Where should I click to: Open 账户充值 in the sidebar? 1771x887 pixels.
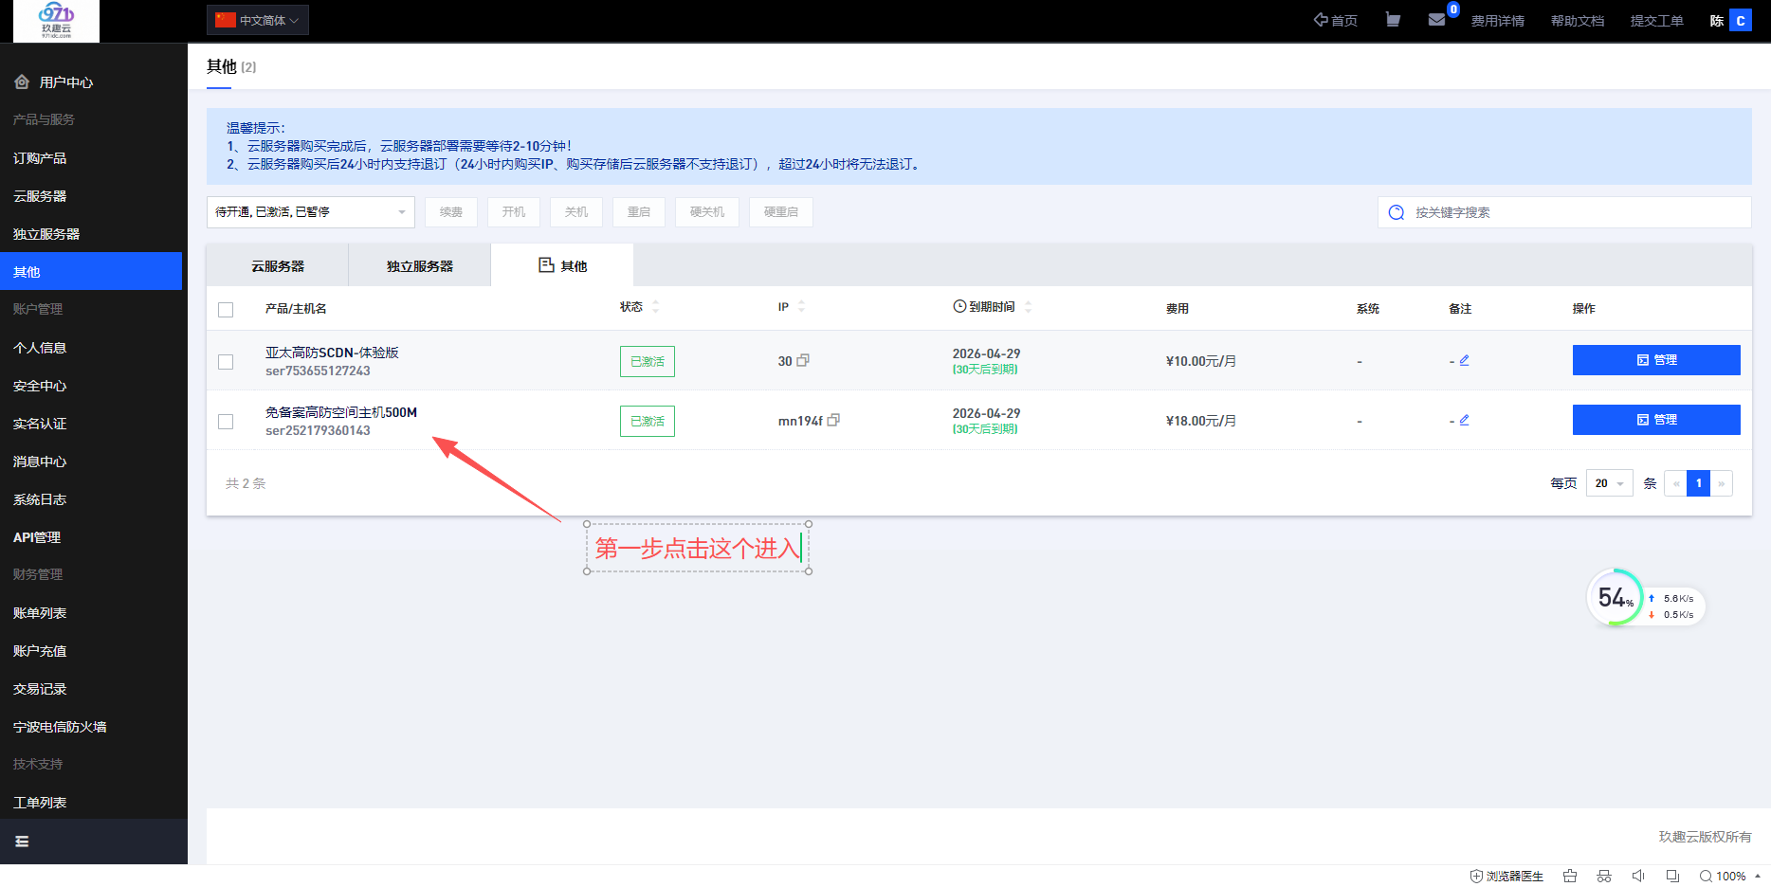pyautogui.click(x=40, y=651)
